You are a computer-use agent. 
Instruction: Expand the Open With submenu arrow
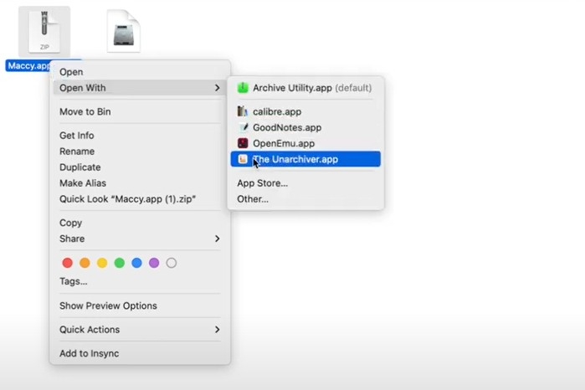click(x=217, y=88)
